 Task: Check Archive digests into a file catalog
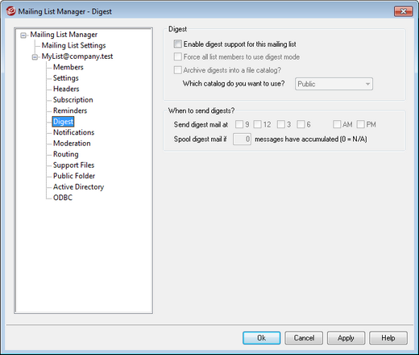coord(177,70)
